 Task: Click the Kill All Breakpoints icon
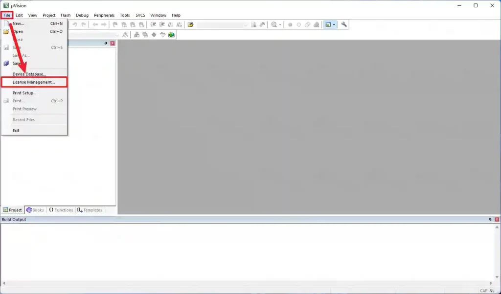pos(317,24)
